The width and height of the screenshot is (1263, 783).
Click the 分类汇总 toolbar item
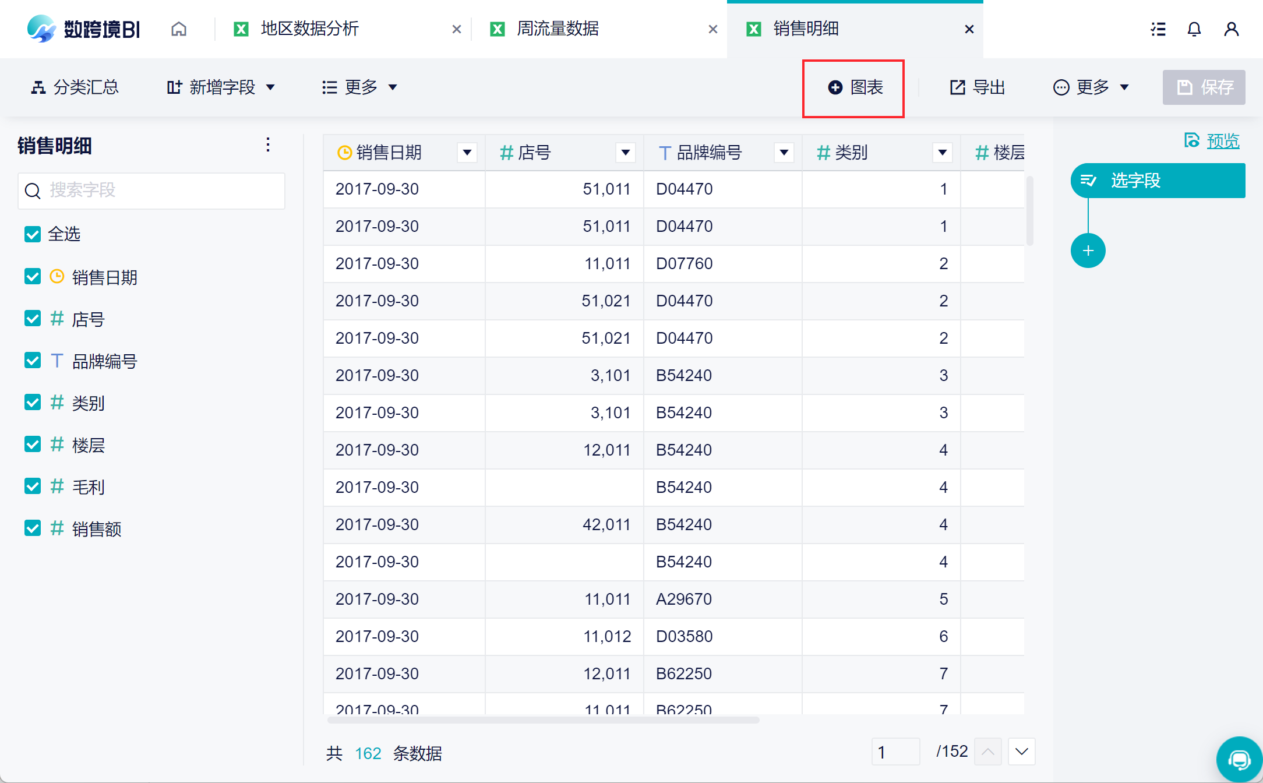(x=75, y=87)
